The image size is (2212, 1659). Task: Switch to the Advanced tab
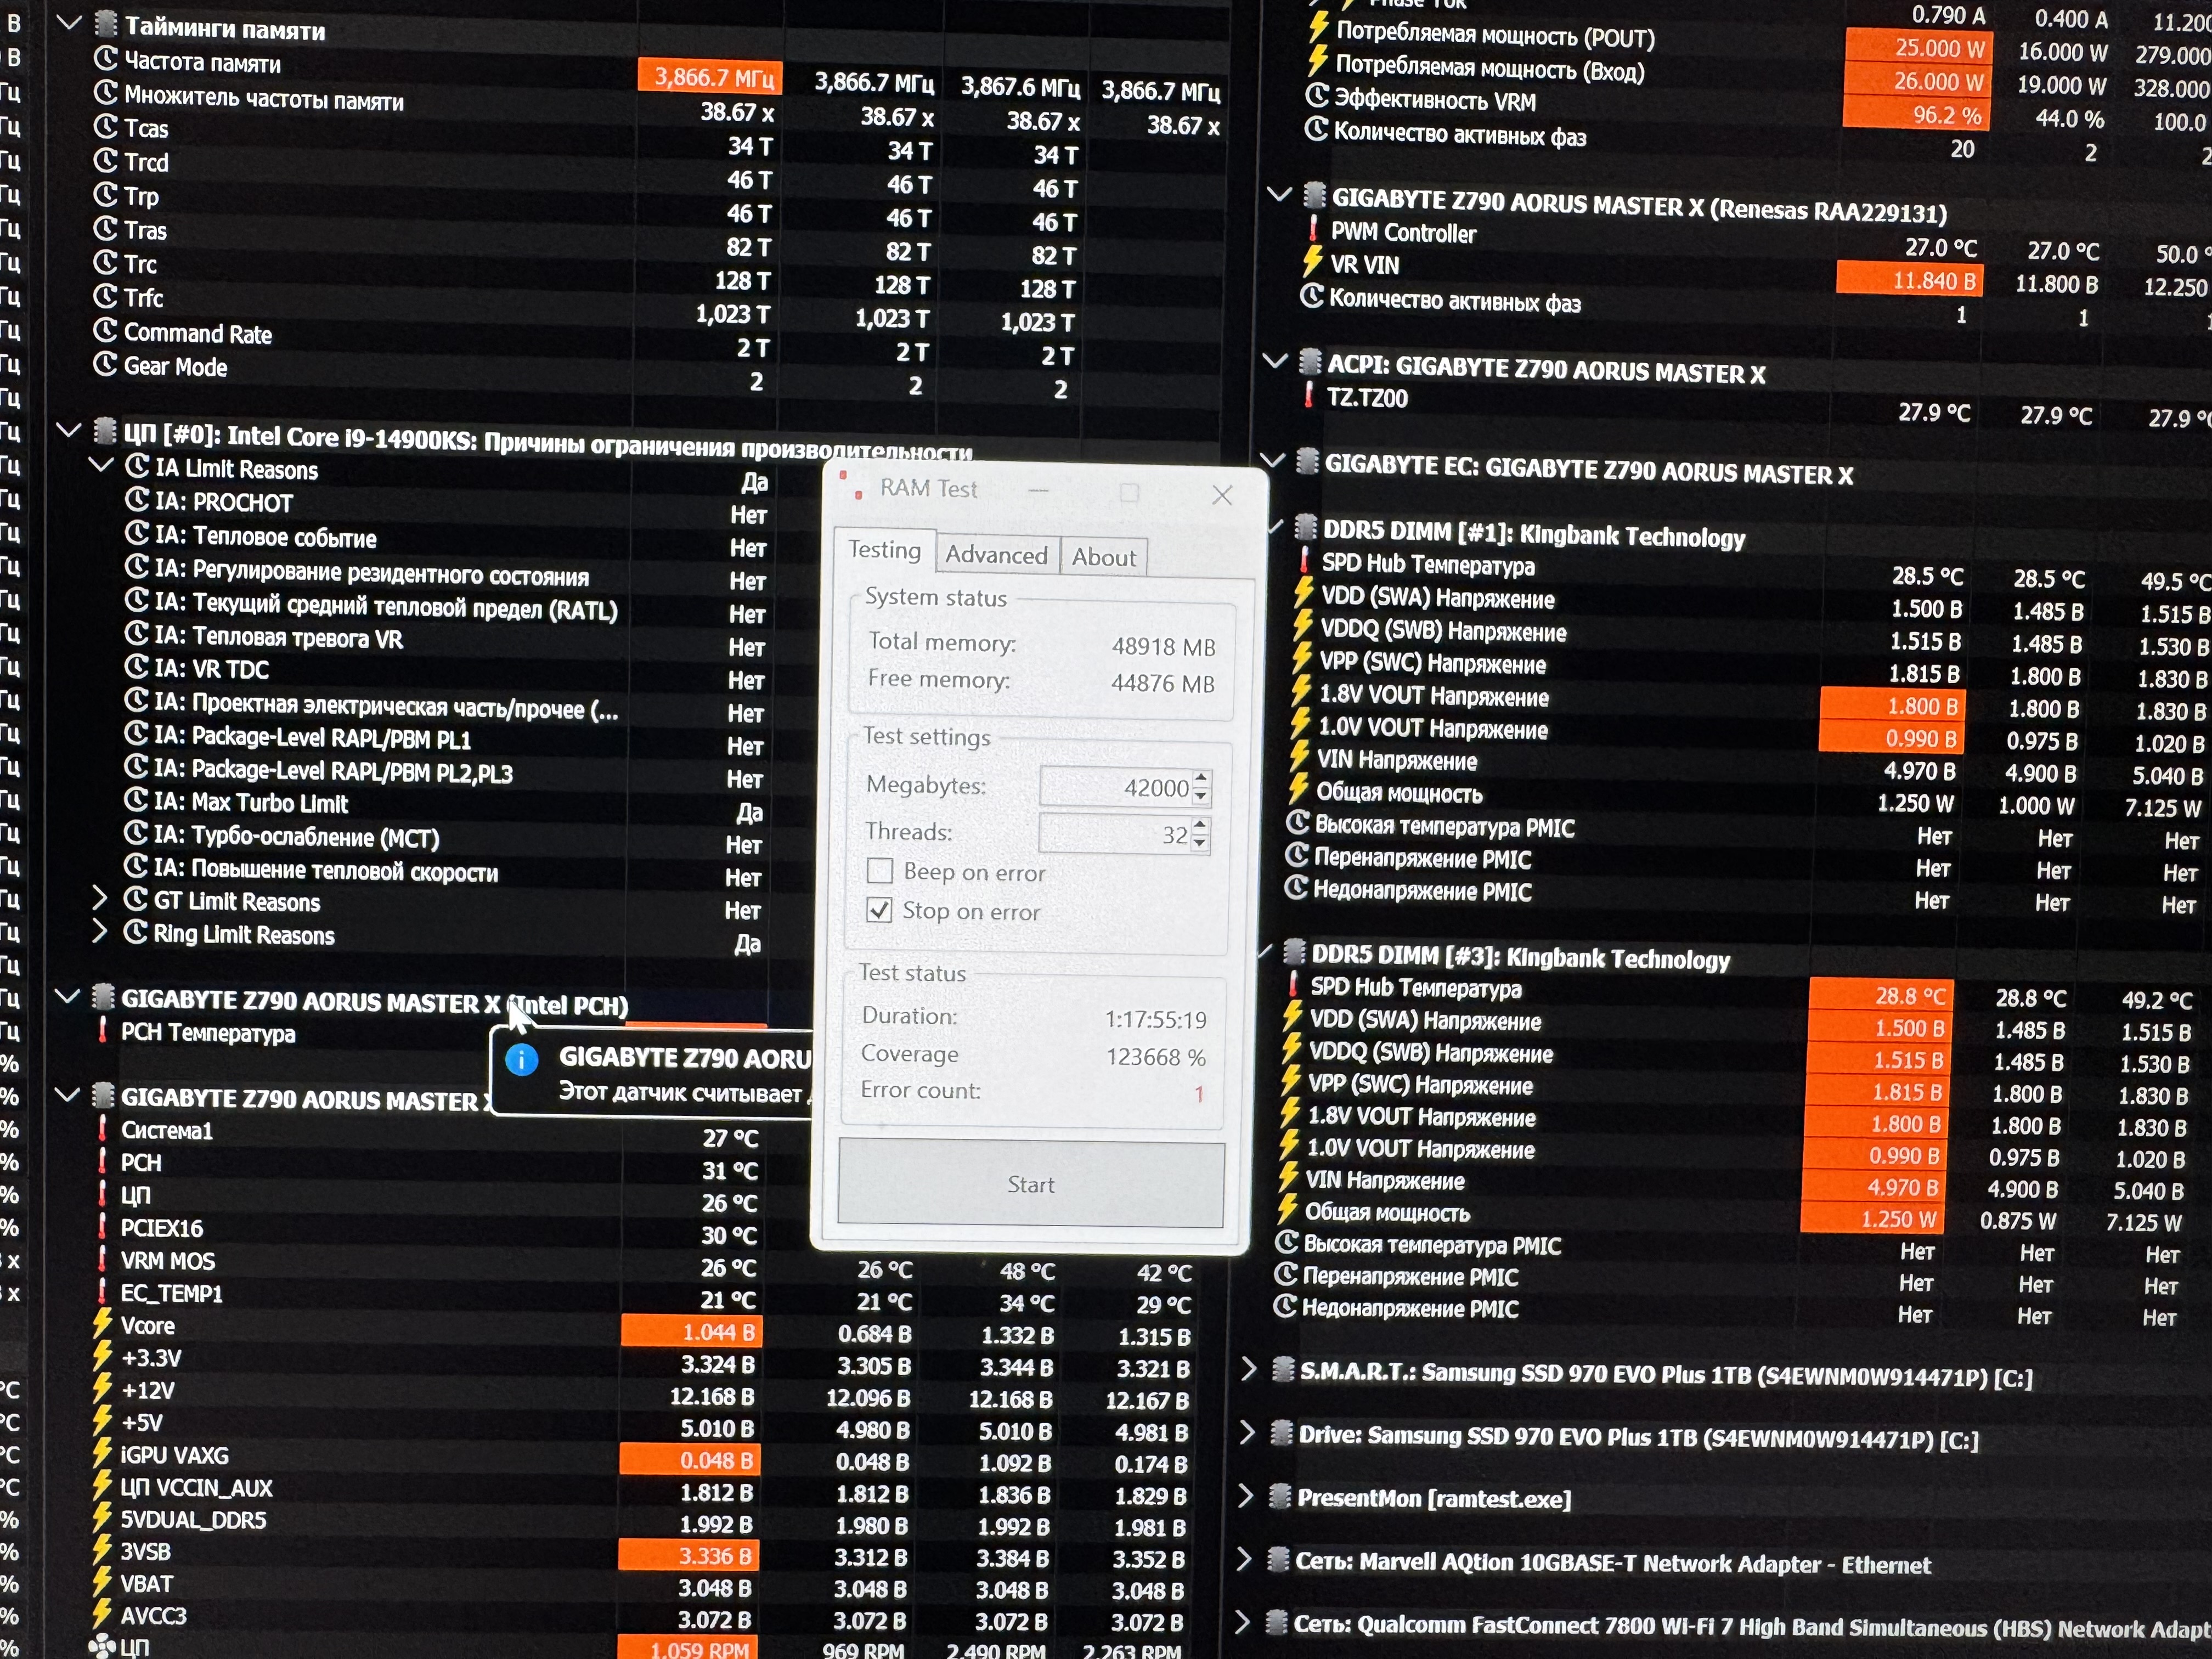[996, 555]
